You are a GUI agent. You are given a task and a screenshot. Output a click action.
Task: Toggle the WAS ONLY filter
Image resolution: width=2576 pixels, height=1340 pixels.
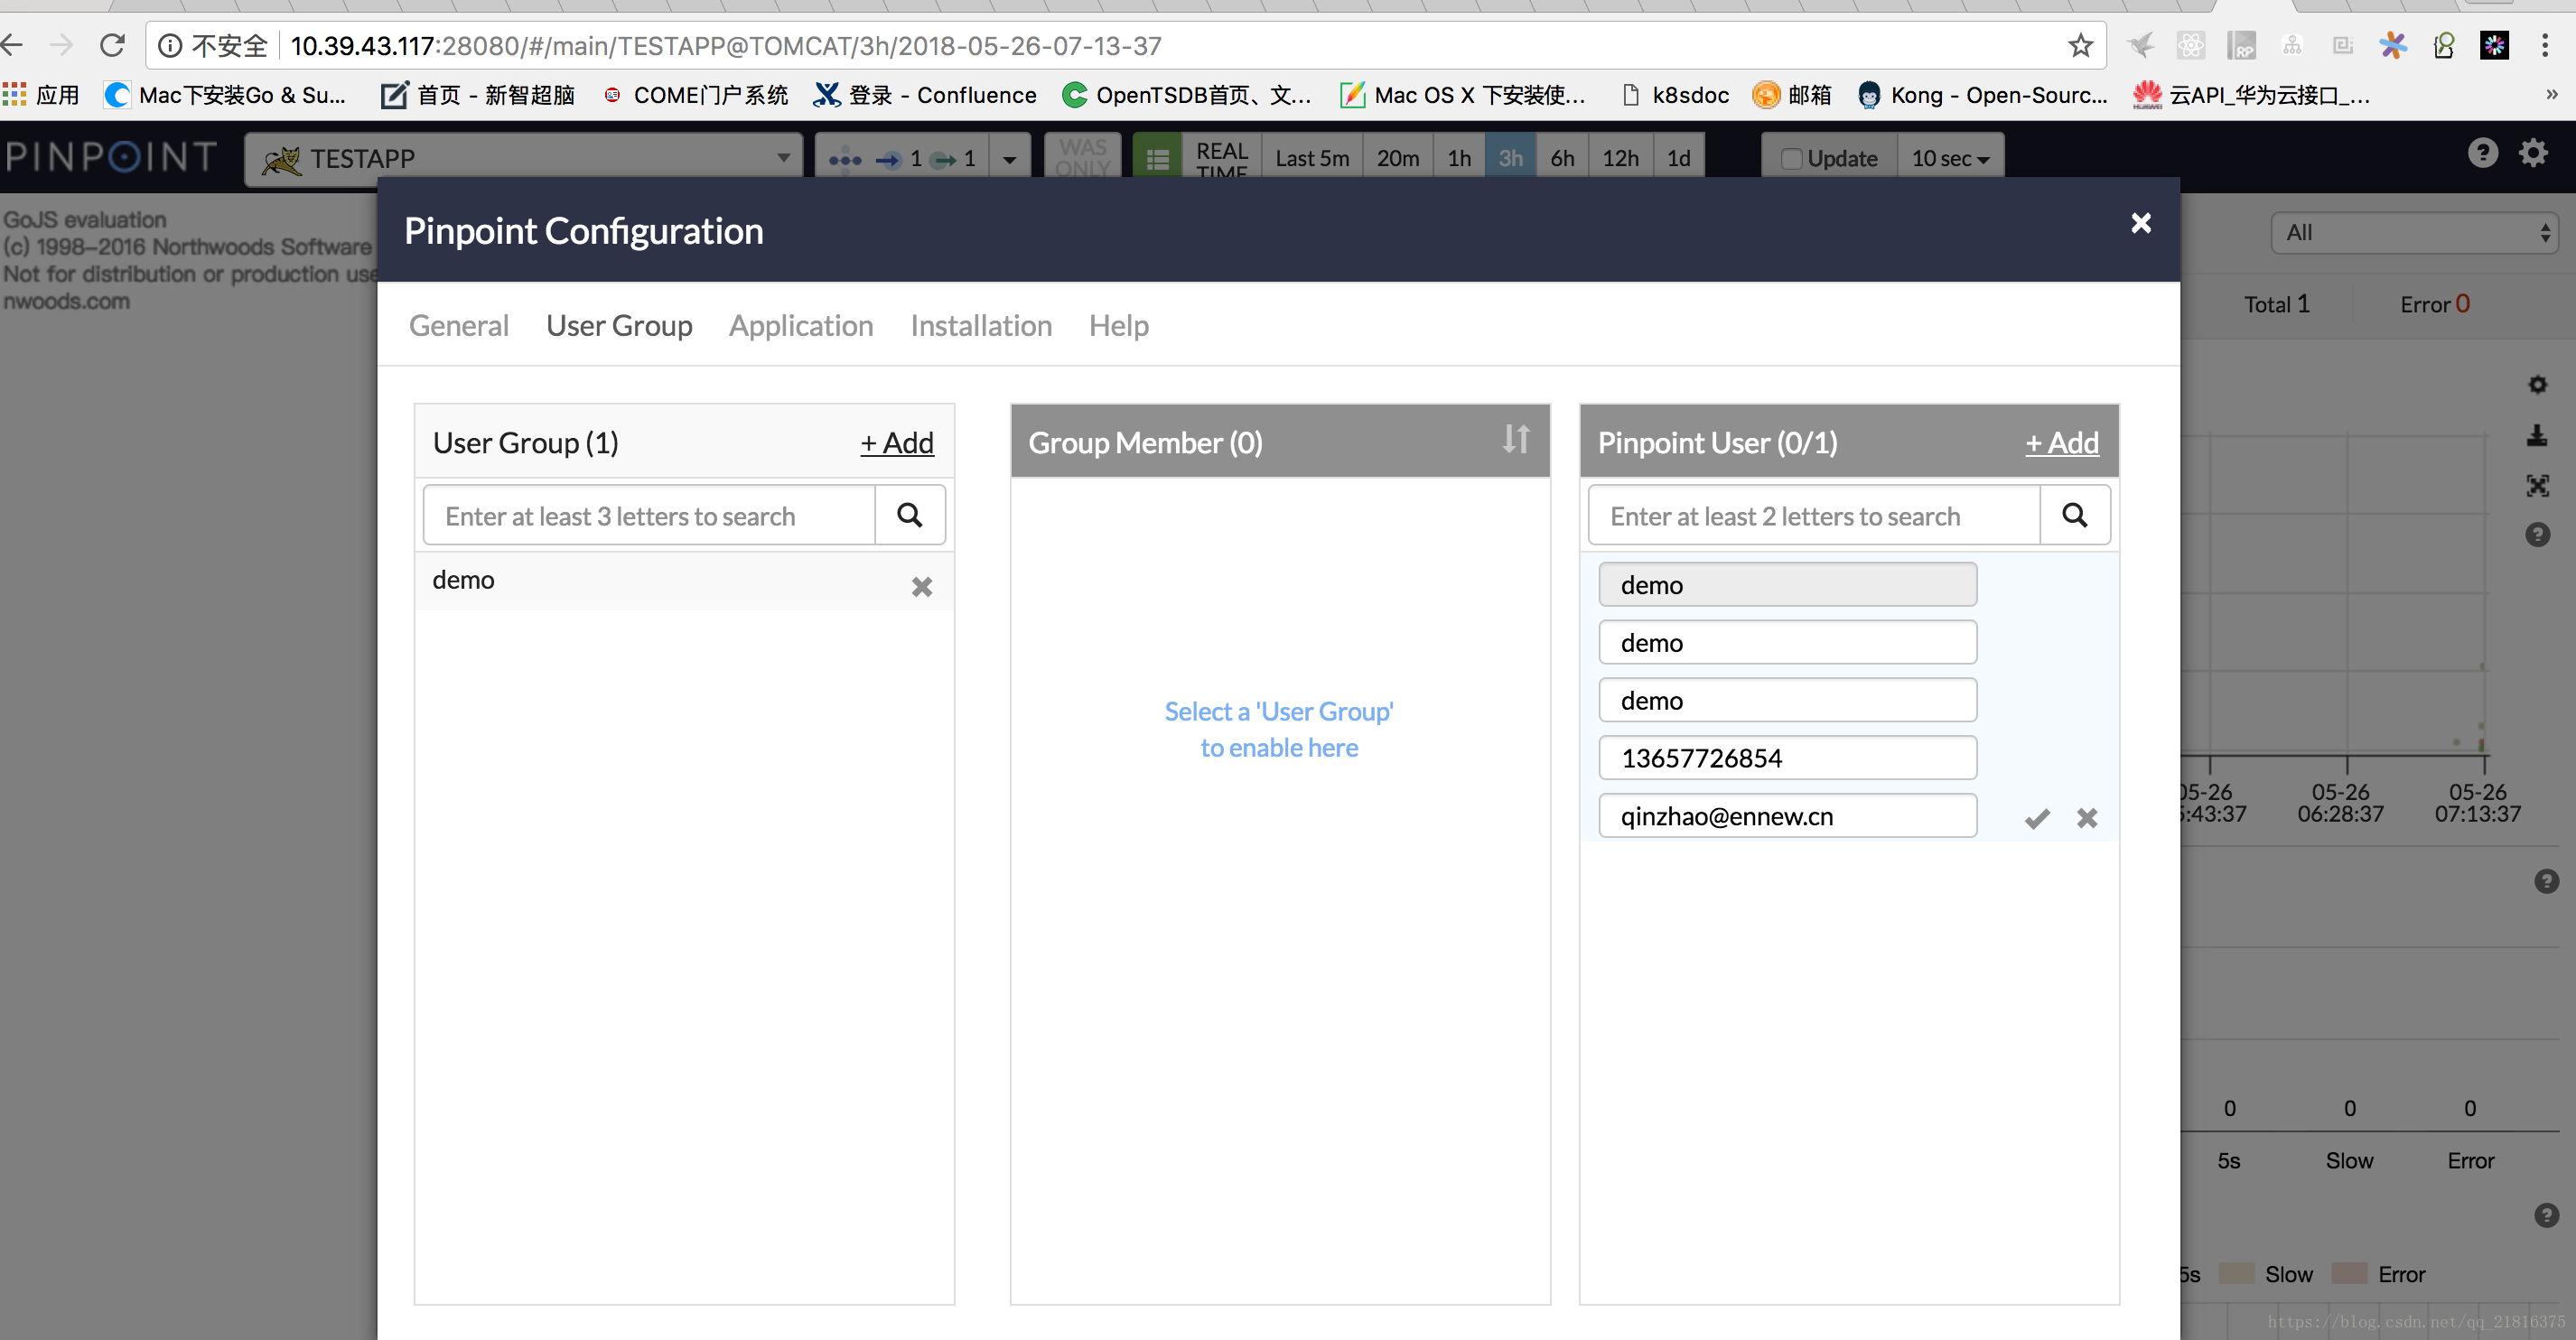pyautogui.click(x=1082, y=157)
